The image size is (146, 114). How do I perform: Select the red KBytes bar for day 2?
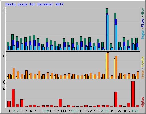tap(13, 98)
